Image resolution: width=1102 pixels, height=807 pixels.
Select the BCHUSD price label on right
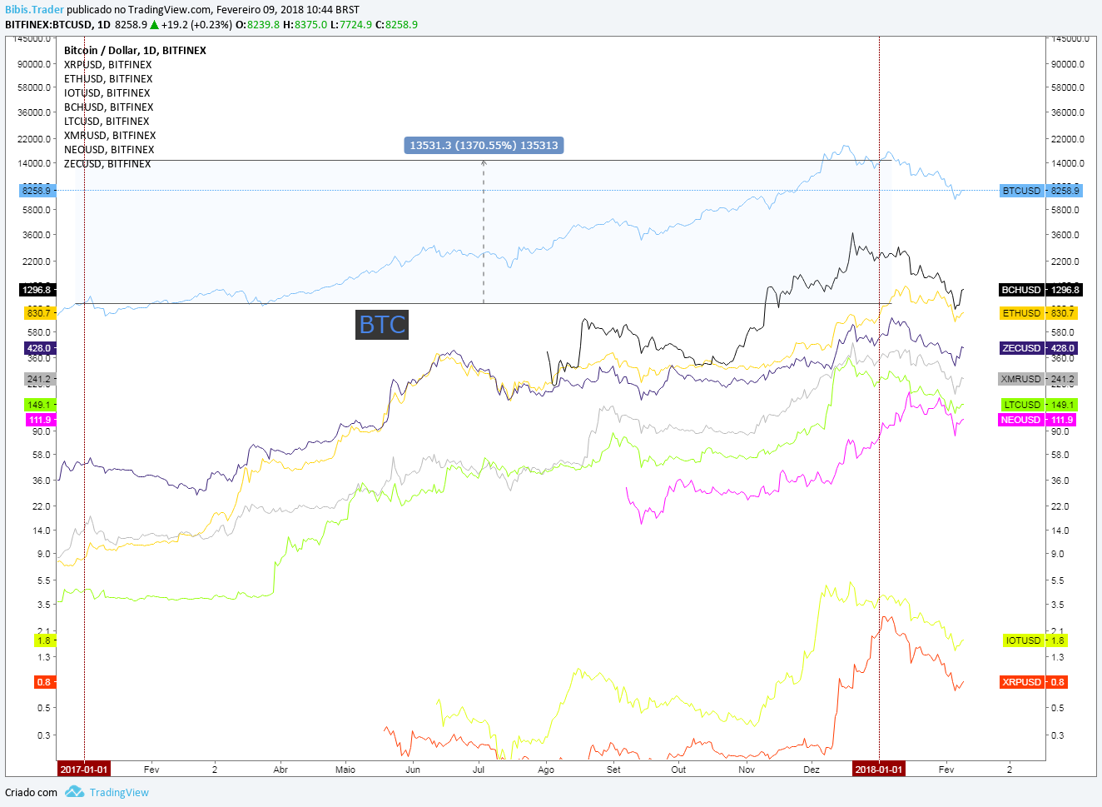tap(1040, 290)
